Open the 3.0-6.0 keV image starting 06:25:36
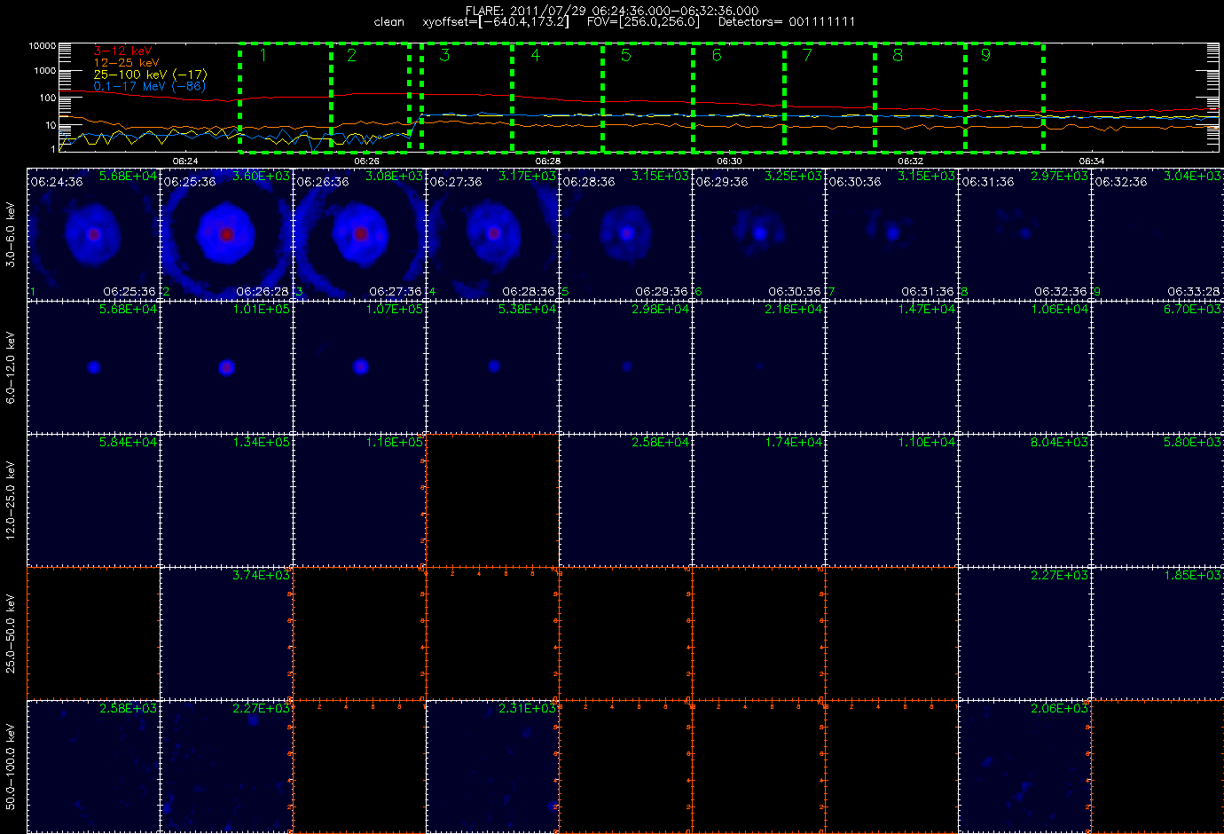The image size is (1224, 834). pyautogui.click(x=226, y=234)
